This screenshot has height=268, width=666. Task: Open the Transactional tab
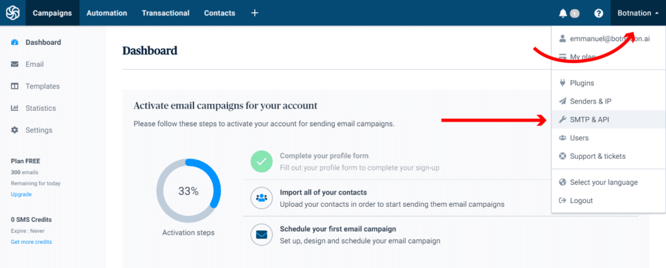(166, 13)
